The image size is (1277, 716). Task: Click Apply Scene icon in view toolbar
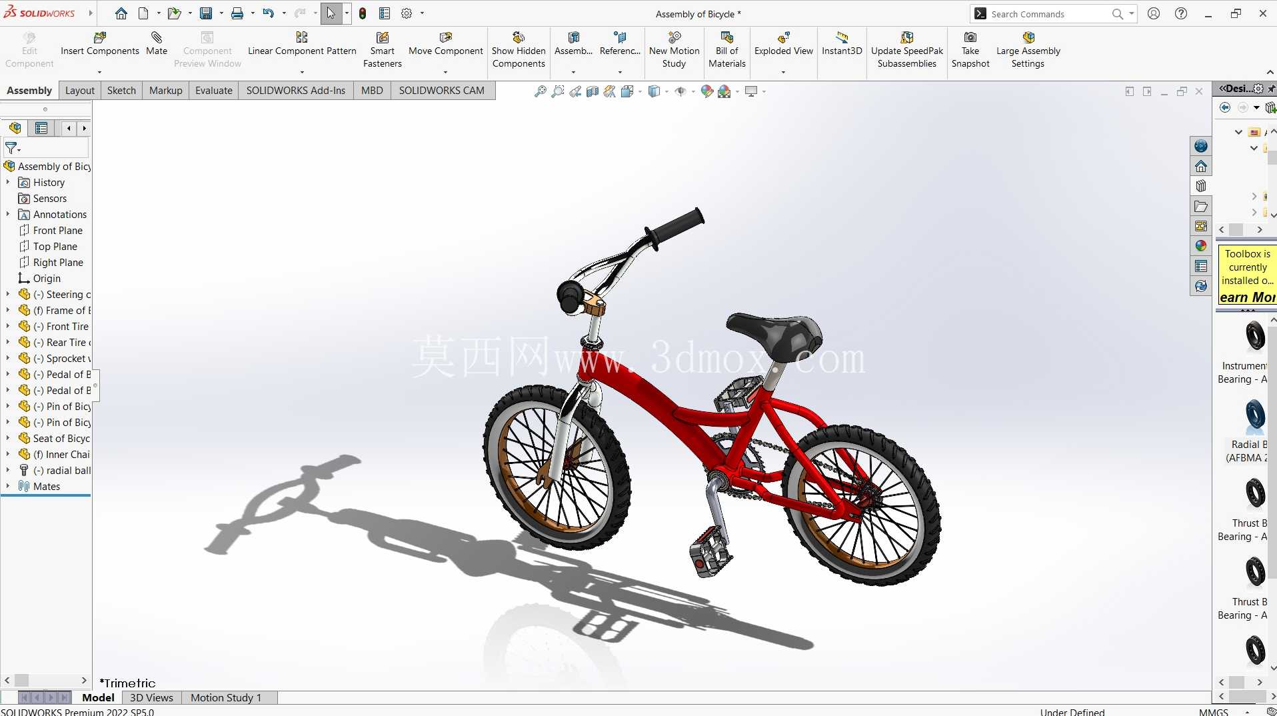[x=724, y=91]
